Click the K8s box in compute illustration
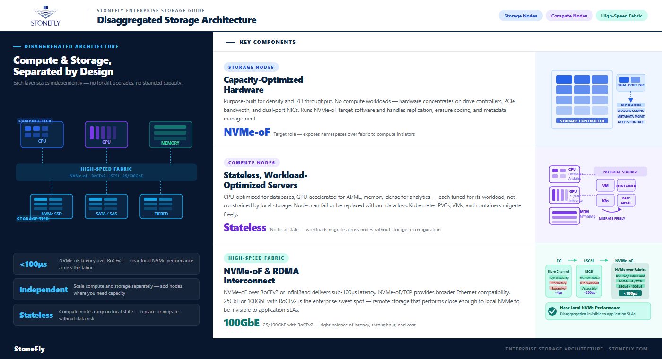The width and height of the screenshot is (662, 359). point(605,201)
